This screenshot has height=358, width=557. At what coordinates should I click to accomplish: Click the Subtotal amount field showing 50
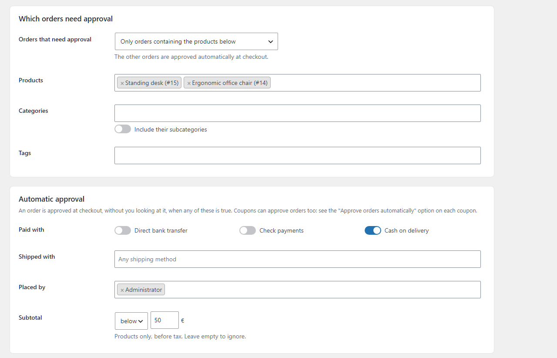coord(164,320)
